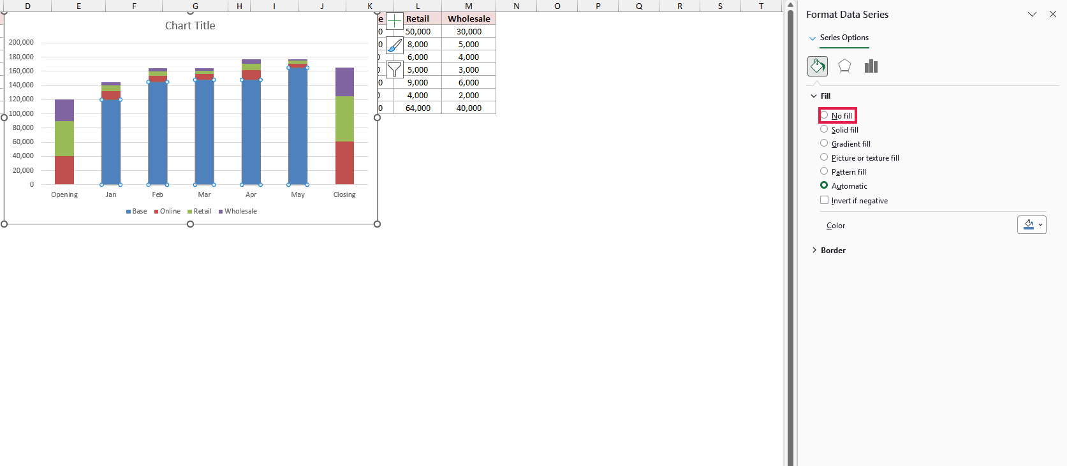Open the fill Color picker dropdown
The width and height of the screenshot is (1067, 466).
point(1032,224)
